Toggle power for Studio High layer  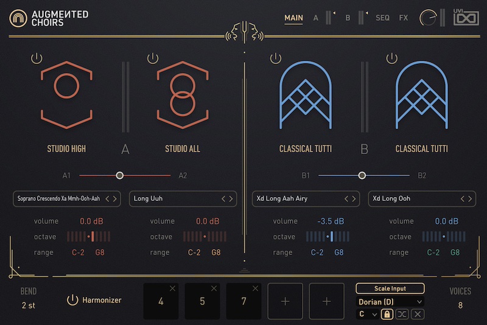(37, 58)
